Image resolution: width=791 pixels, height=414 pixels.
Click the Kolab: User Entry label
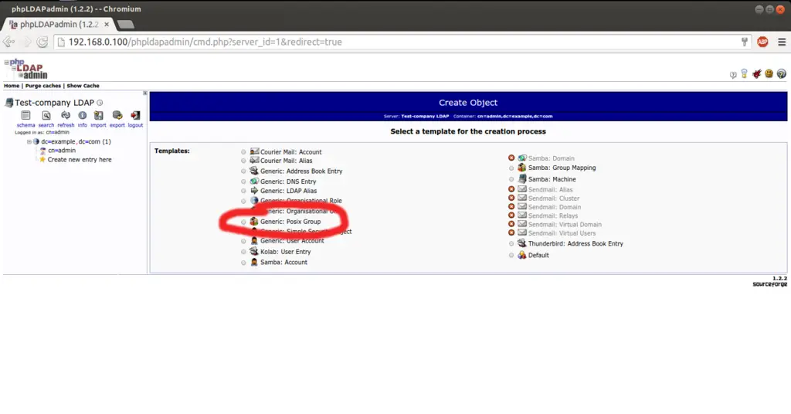286,252
